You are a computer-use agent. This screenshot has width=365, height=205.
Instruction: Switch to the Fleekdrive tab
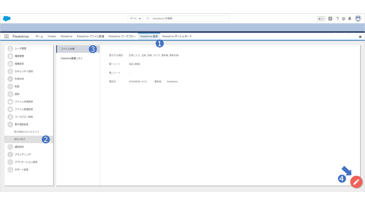pyautogui.click(x=66, y=36)
